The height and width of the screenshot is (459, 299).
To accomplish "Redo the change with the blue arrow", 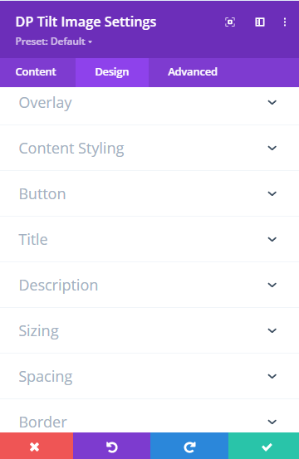I will 189,446.
